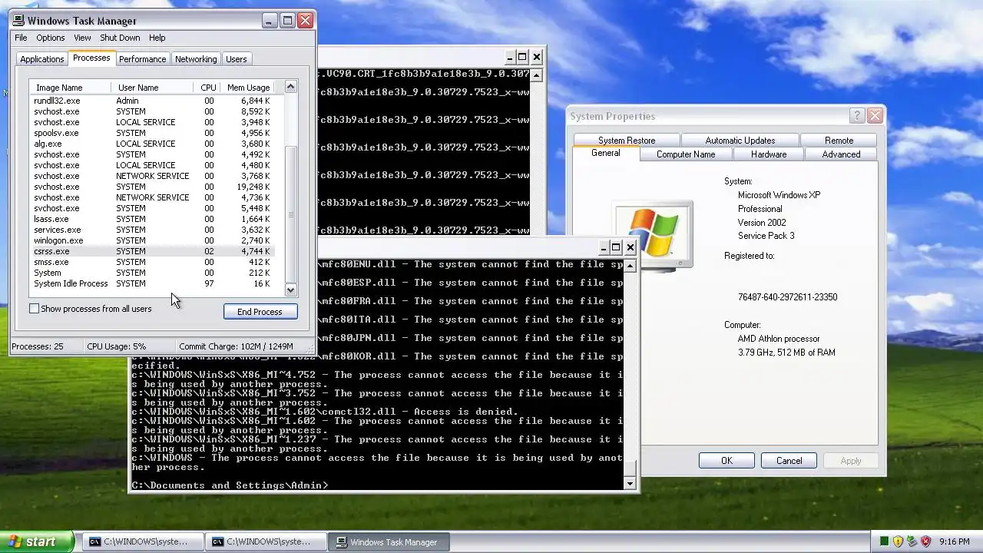Screen dimensions: 983x553
Task: Click Commit Charge status bar entry
Action: coord(236,346)
